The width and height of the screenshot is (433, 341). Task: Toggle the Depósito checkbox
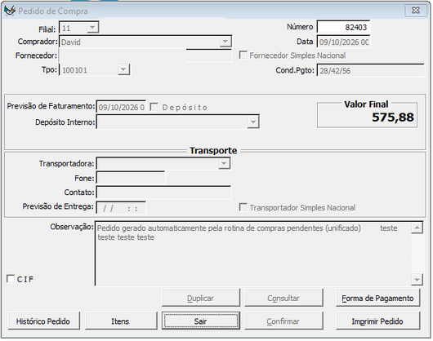154,107
